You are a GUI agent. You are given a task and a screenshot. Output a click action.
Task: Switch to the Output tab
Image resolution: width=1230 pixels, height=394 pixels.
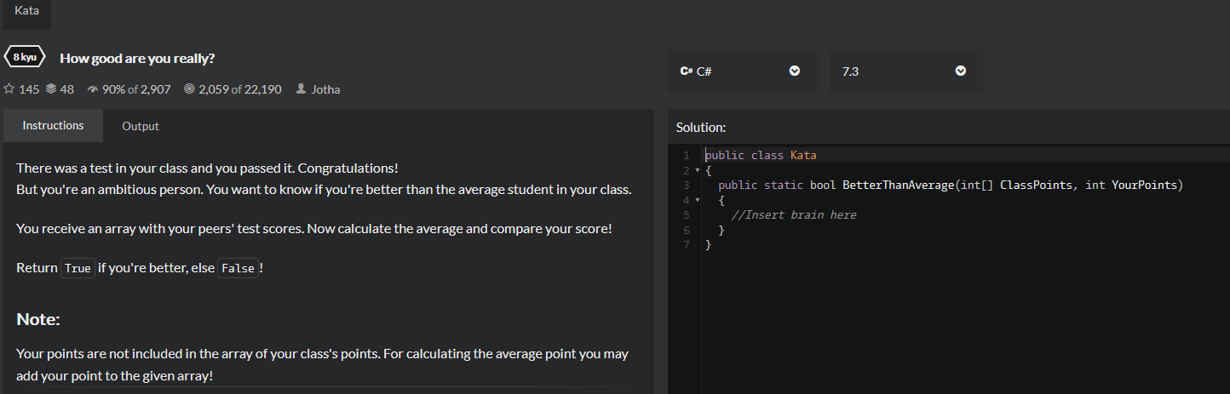pyautogui.click(x=141, y=126)
